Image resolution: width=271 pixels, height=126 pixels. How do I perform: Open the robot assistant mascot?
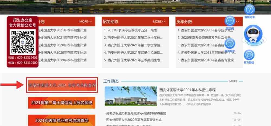click(x=253, y=35)
